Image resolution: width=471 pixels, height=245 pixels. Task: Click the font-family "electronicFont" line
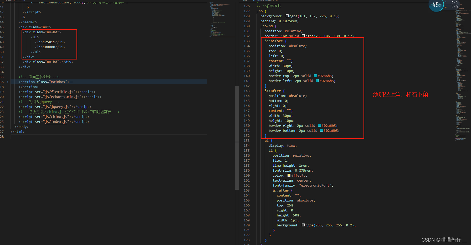tap(303, 185)
